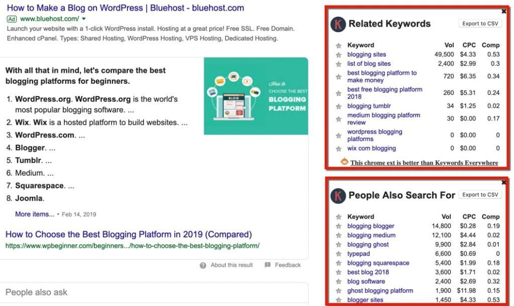Star 'wordpress blogging platforms' keyword

[x=339, y=135]
